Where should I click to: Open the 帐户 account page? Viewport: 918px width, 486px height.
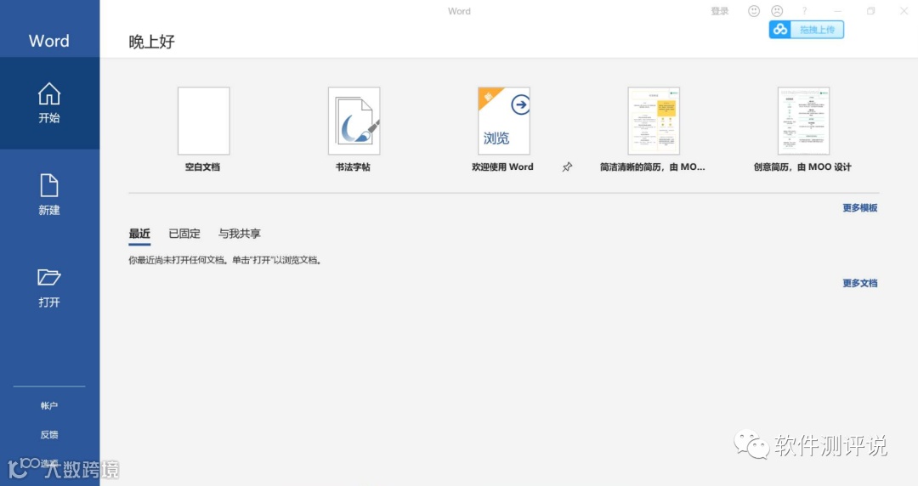click(x=49, y=406)
